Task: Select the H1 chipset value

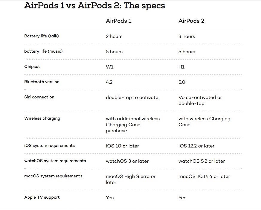Action: pyautogui.click(x=181, y=67)
